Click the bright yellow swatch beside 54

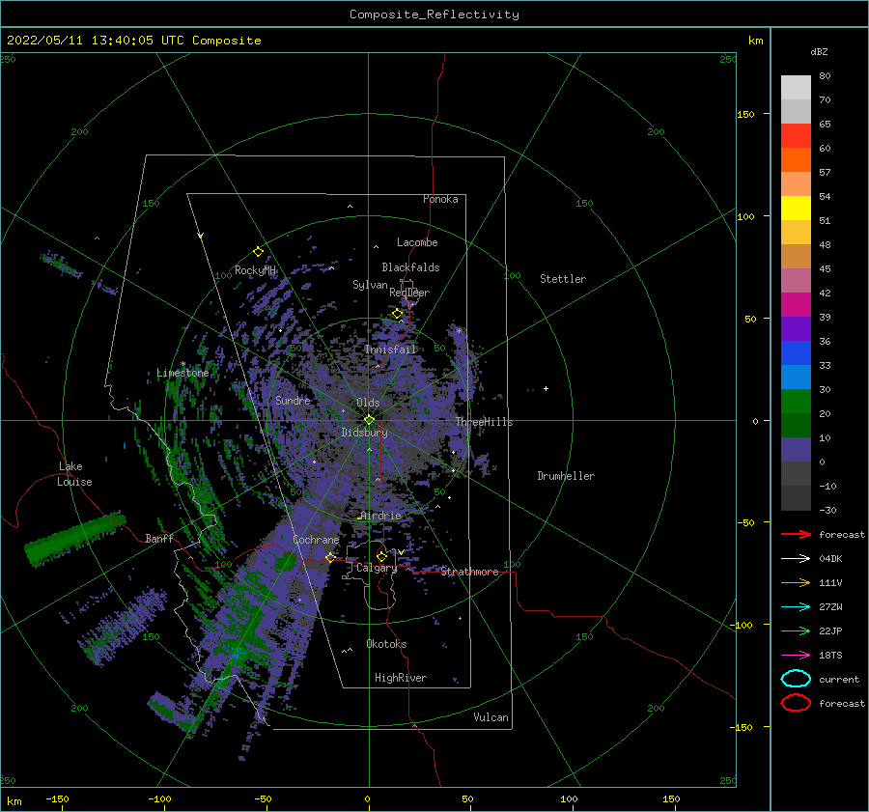(x=796, y=208)
